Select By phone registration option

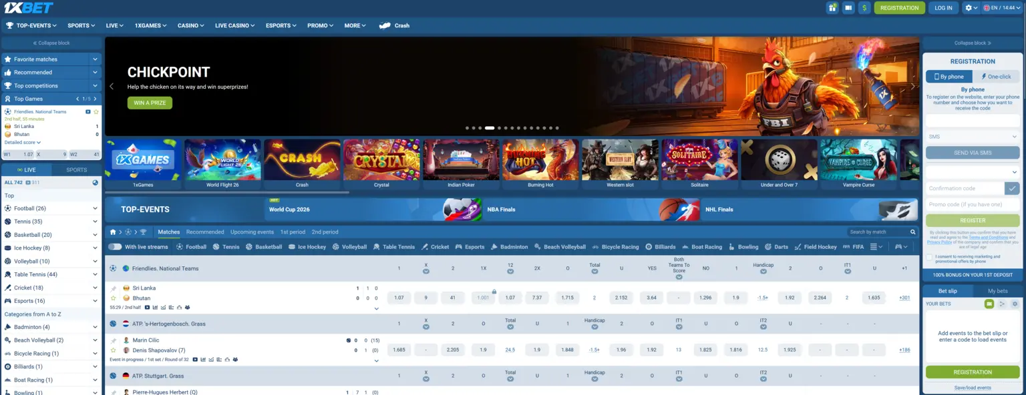[x=949, y=77]
